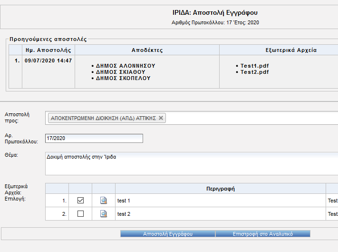Select ΔΗΜΟΣ ΑΛΟΝΝΗΣΟΥ in recipients list
338x252 pixels.
click(126, 66)
